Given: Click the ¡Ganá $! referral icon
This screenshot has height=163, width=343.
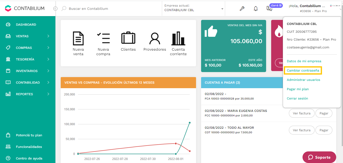Looking at the screenshot, I should (269, 9).
